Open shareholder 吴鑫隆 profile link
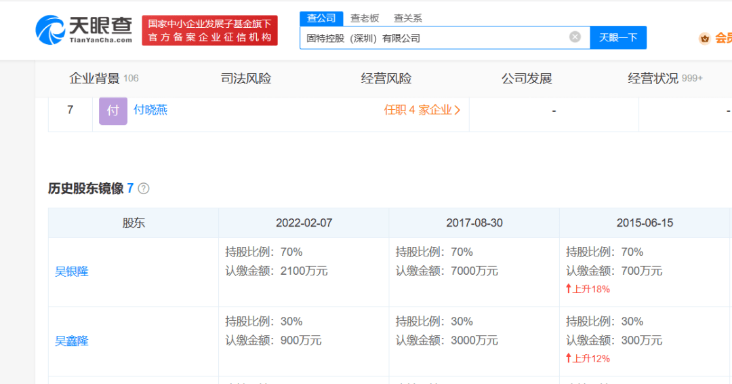 [x=72, y=341]
